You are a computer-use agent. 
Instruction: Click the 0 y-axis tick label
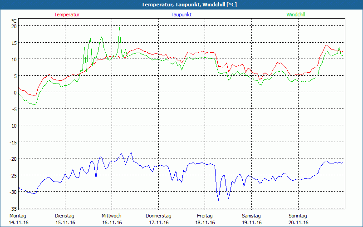click(x=15, y=93)
